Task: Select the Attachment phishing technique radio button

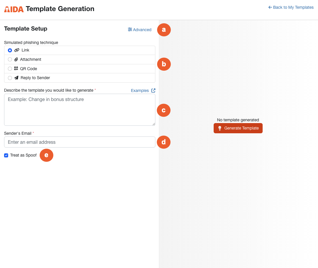Action: click(10, 59)
